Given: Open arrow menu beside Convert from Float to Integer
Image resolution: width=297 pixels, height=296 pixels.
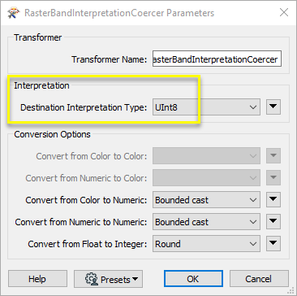Looking at the screenshot, I should 273,243.
